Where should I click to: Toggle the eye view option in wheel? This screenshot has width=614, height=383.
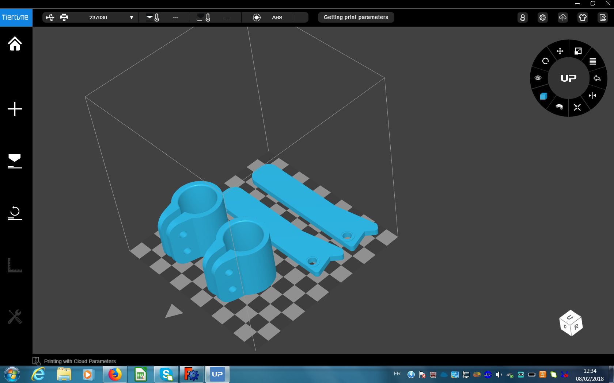click(538, 78)
